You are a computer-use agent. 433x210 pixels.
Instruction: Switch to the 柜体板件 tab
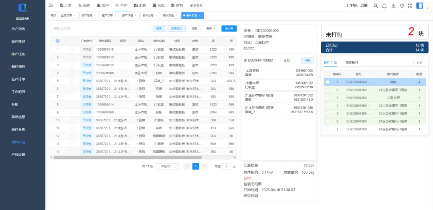tap(352, 63)
